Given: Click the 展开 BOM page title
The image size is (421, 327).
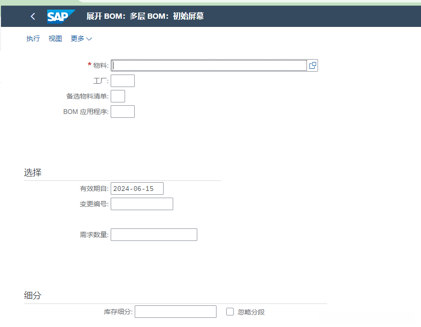Looking at the screenshot, I should [x=145, y=16].
